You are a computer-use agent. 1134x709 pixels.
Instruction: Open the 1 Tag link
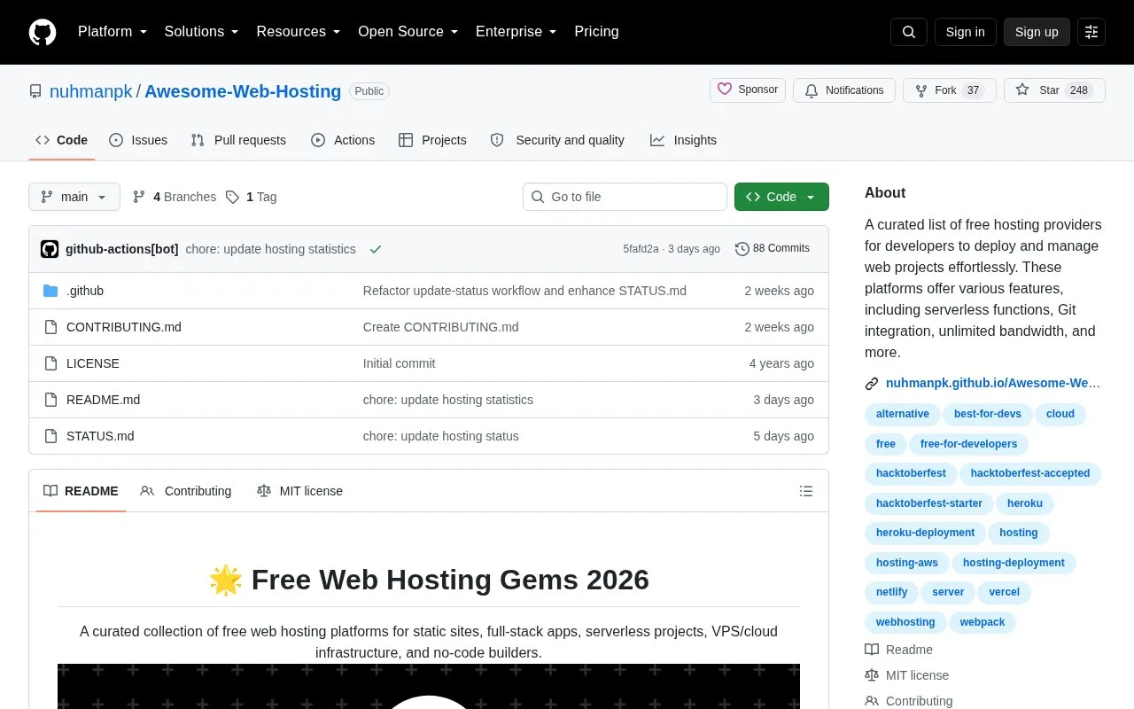[x=251, y=197]
